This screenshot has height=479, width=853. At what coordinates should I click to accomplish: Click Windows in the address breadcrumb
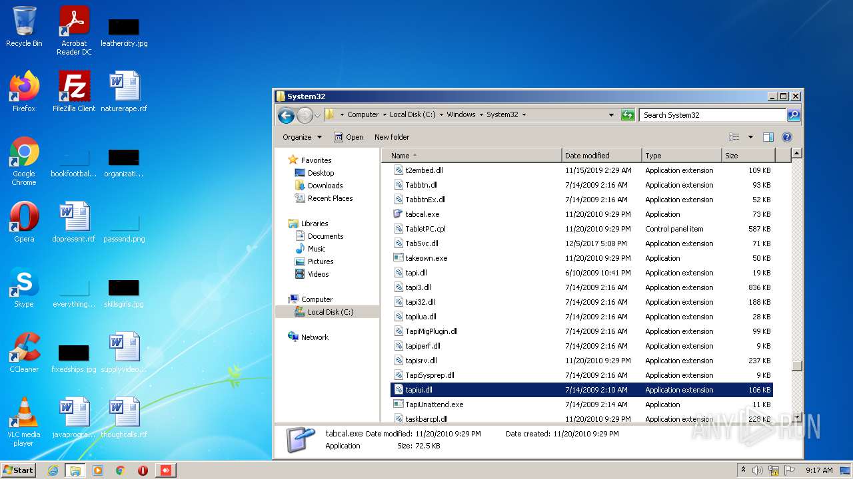[x=461, y=114]
